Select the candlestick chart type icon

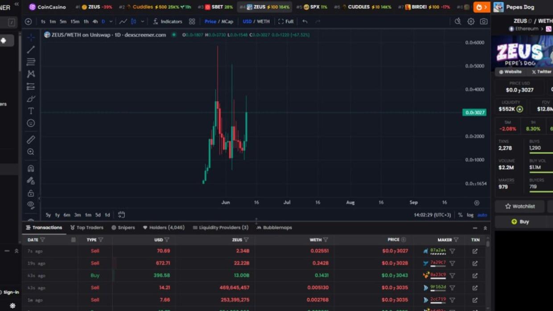[133, 21]
